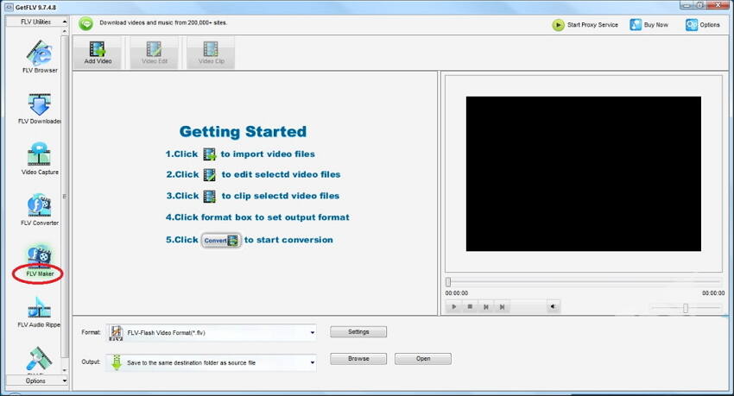734x396 pixels.
Task: Open the Format dropdown list
Action: pos(313,333)
